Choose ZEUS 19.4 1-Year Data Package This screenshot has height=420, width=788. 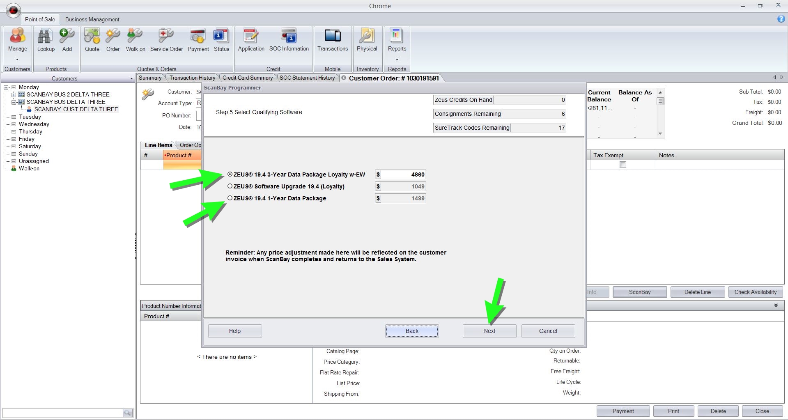230,198
